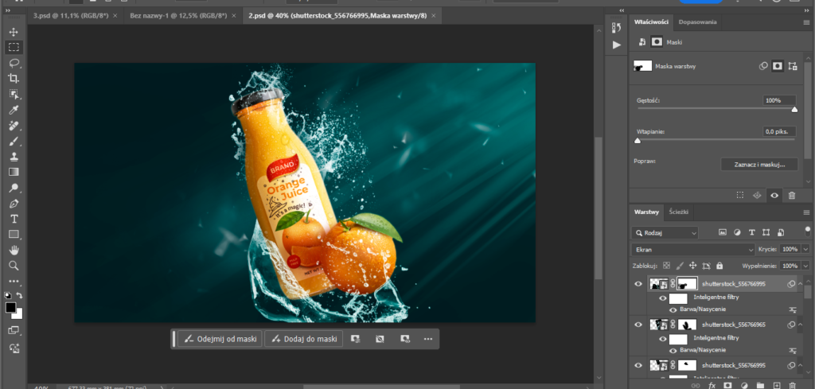Select the Gradient tool
The height and width of the screenshot is (389, 815).
(x=14, y=172)
